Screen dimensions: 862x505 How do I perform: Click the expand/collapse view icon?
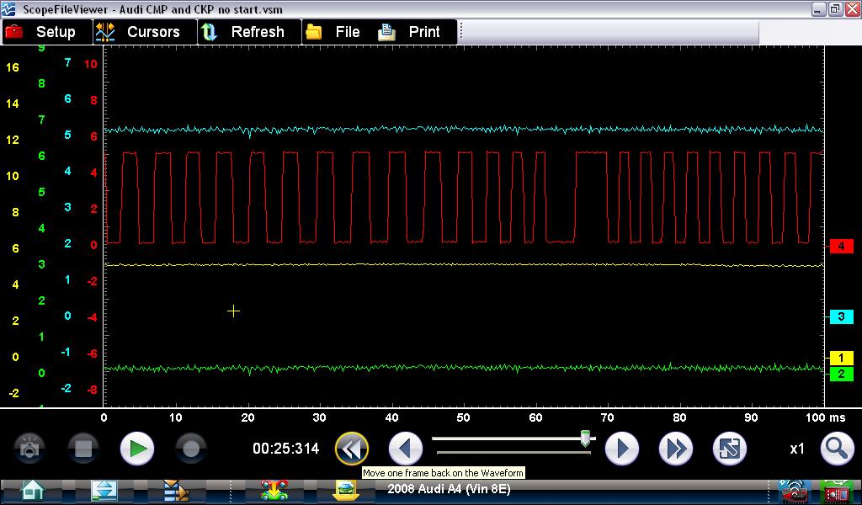[x=730, y=449]
